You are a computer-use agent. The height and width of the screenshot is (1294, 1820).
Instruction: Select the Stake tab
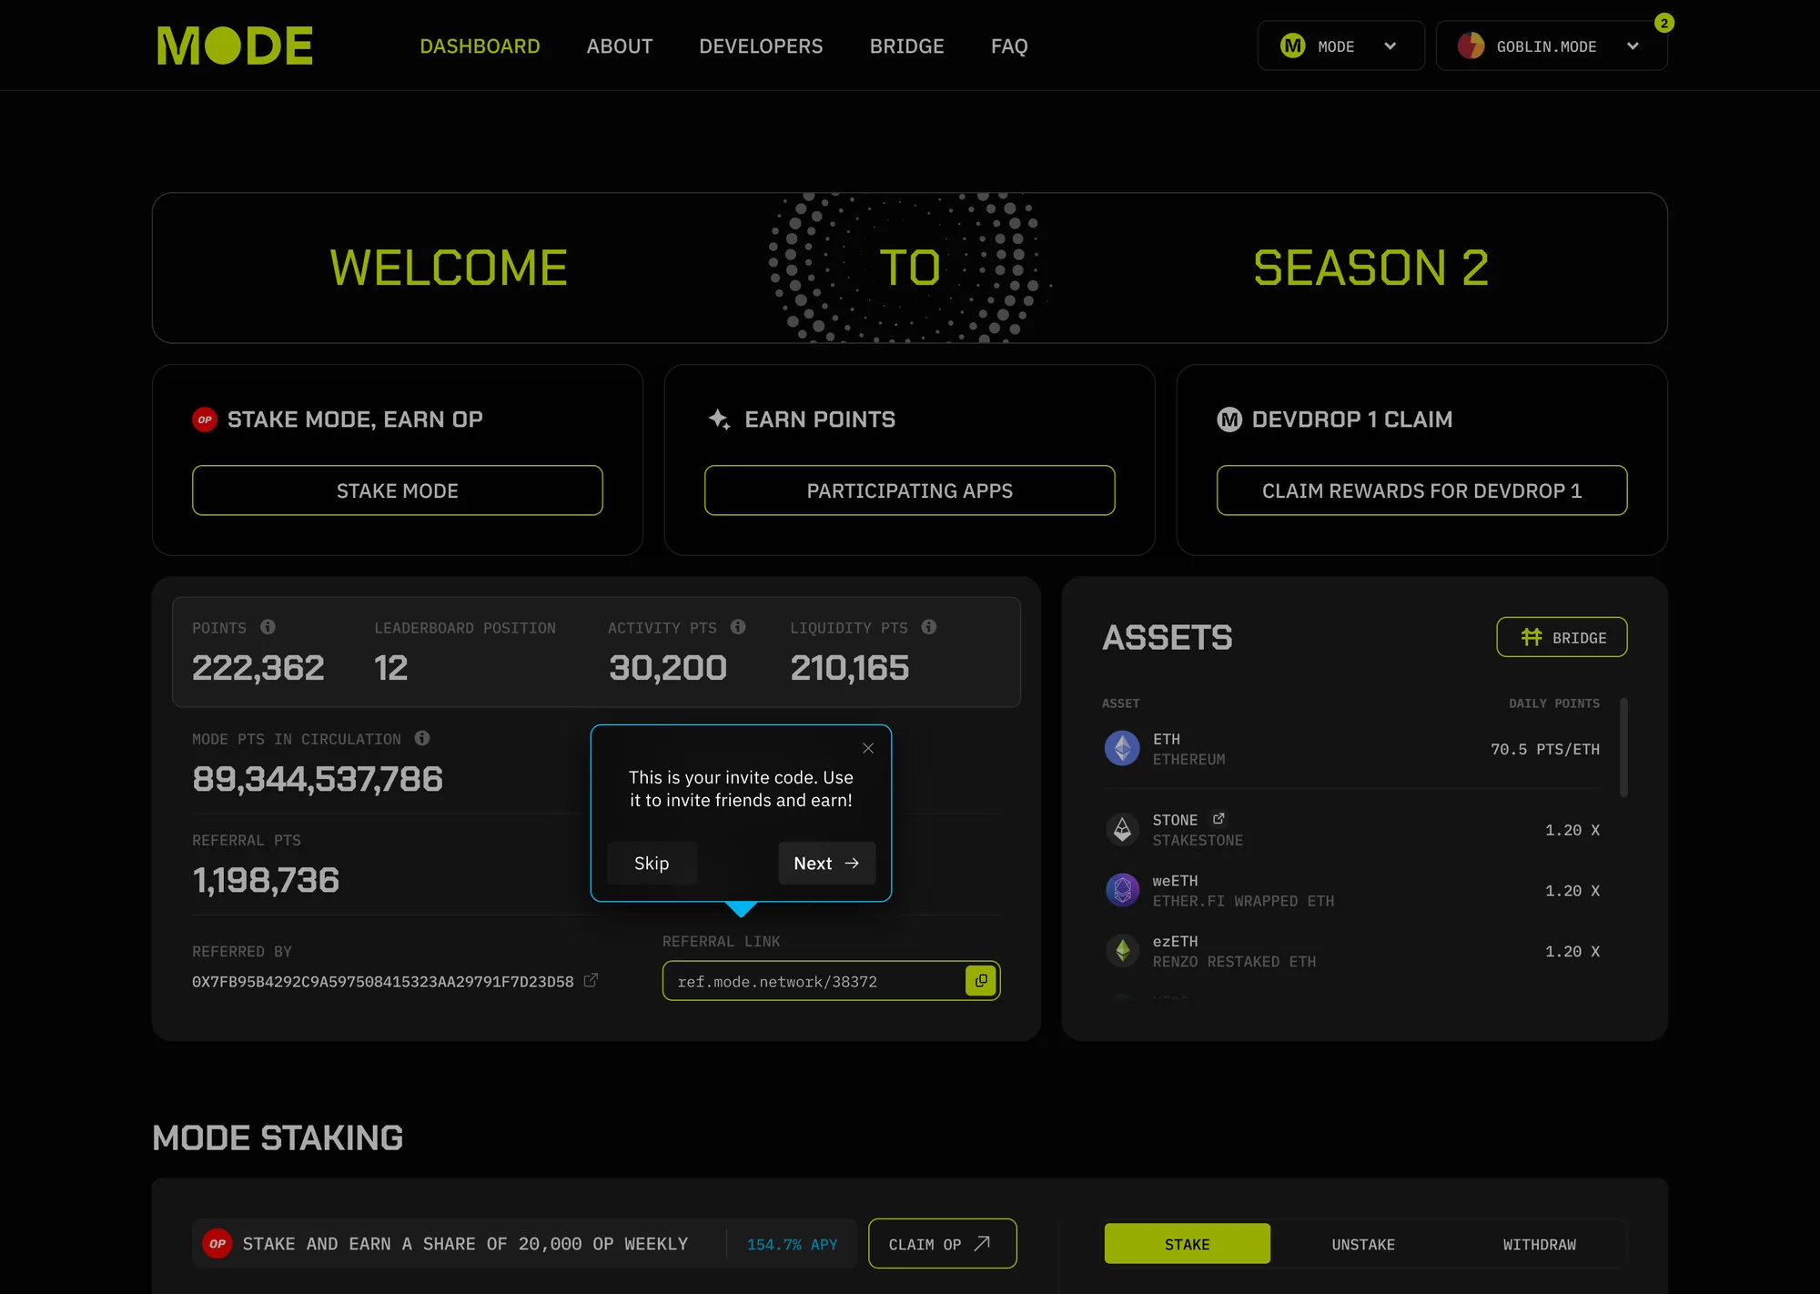click(1187, 1244)
